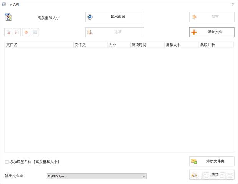Screen dimensions: 238x184
Task: Click the AVI format icon
Action: point(8,17)
